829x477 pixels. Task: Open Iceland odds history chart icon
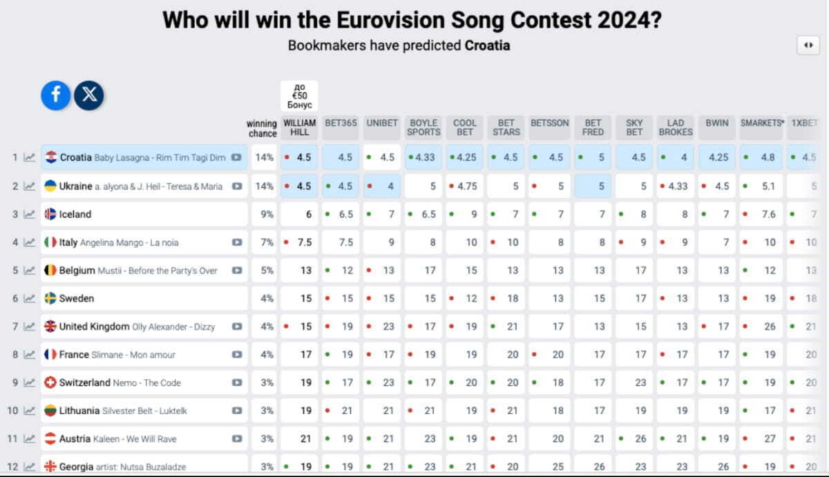(x=29, y=214)
